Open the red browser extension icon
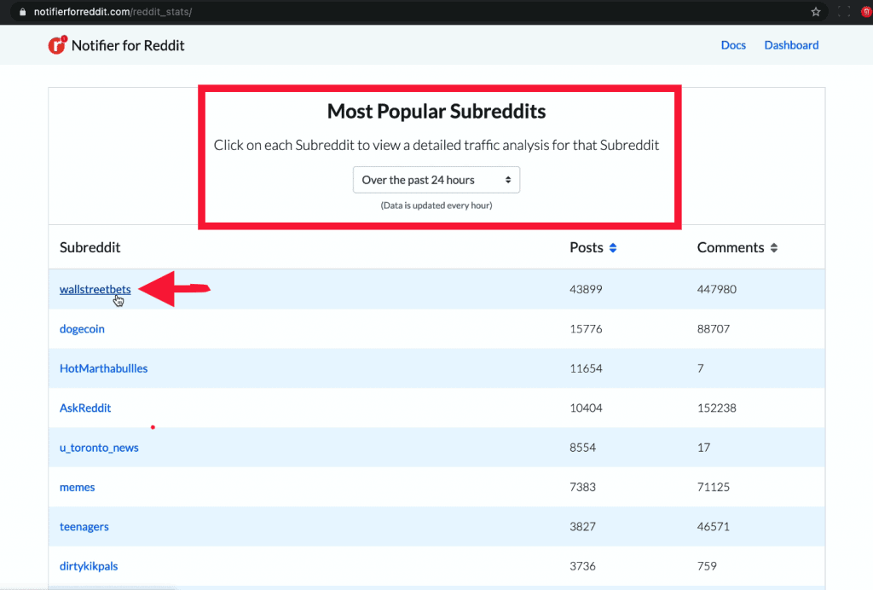873x590 pixels. click(x=867, y=12)
